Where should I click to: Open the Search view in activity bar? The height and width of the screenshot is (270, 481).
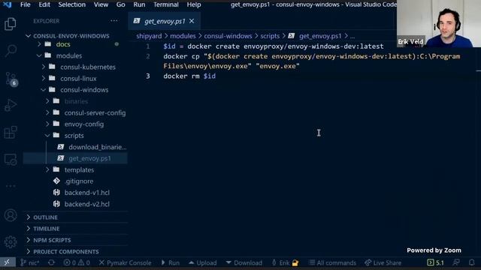pos(10,50)
